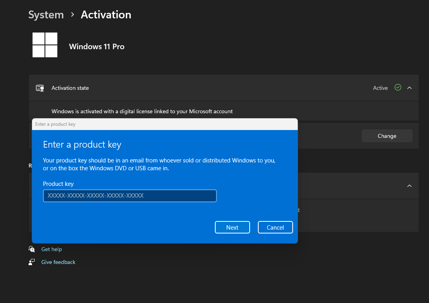Click the Windows 11 Pro edition text
The image size is (429, 303).
[x=97, y=46]
